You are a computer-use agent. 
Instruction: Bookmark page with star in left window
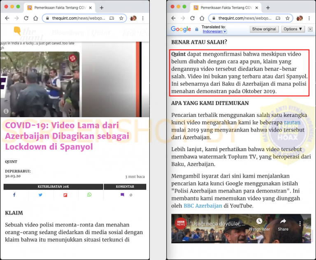pos(121,19)
